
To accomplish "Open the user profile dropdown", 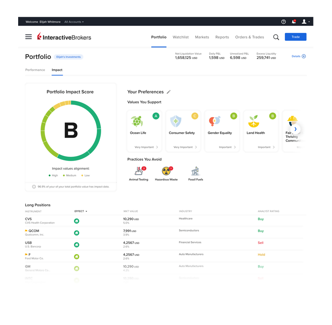I will pos(306,22).
